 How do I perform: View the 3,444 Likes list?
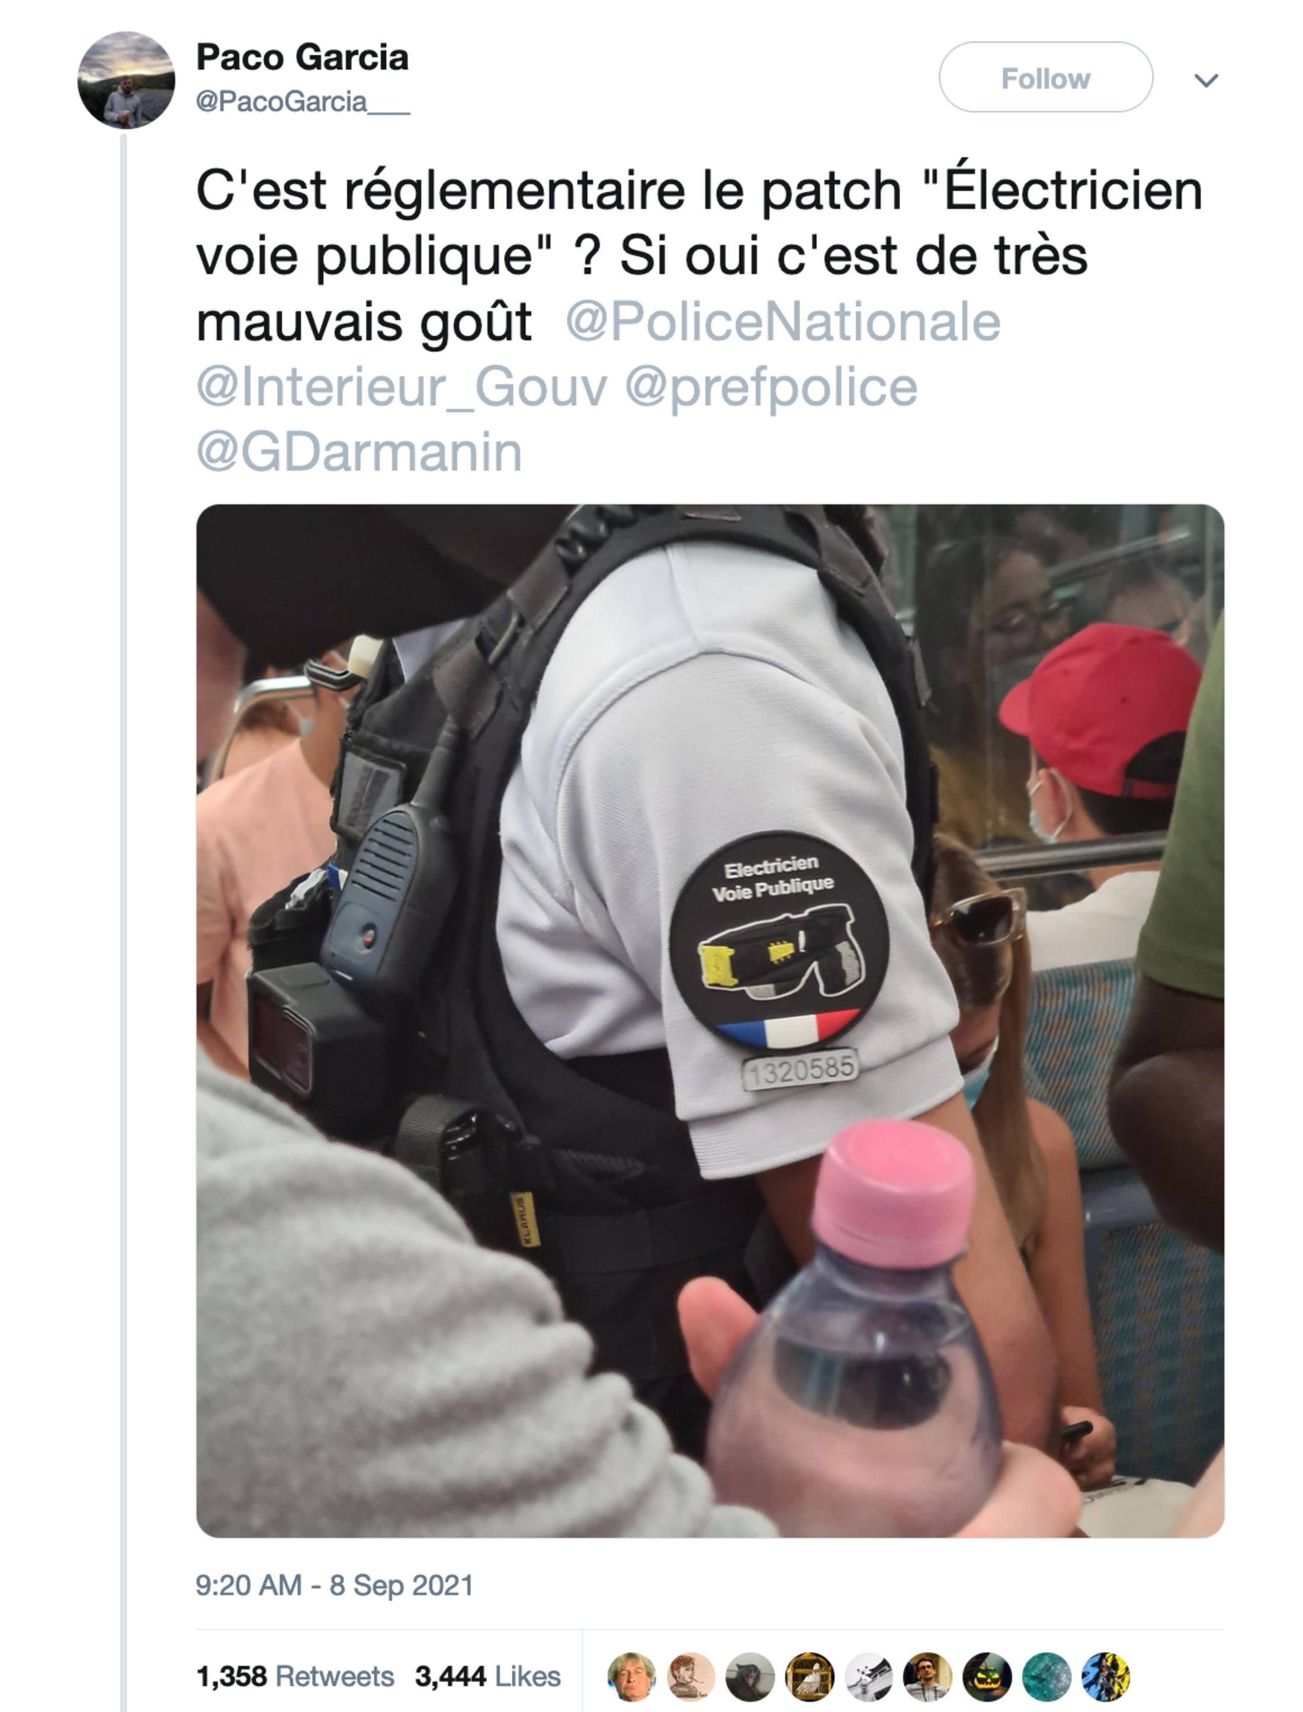pyautogui.click(x=487, y=1676)
